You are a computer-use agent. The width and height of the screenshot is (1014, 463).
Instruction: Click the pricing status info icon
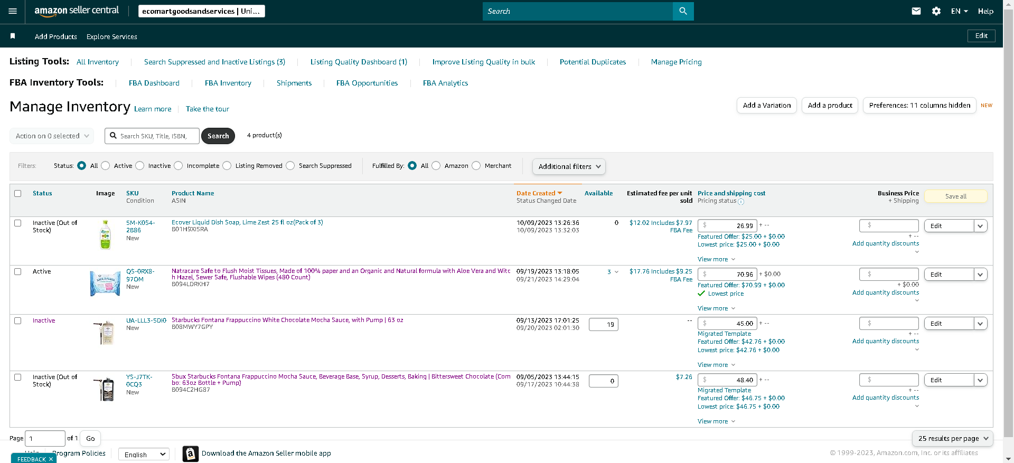[x=741, y=202]
